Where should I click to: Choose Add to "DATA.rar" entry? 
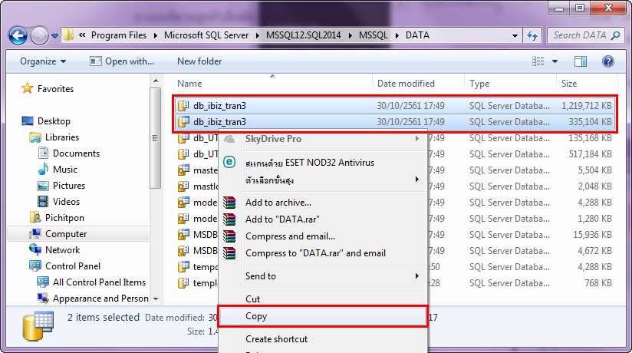click(322, 219)
